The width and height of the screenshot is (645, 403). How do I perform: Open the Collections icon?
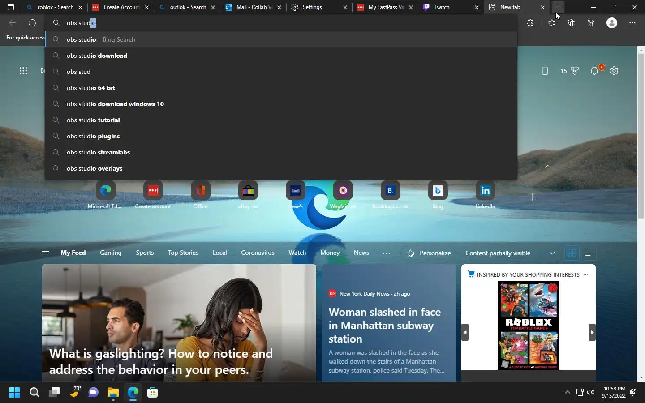(x=572, y=23)
